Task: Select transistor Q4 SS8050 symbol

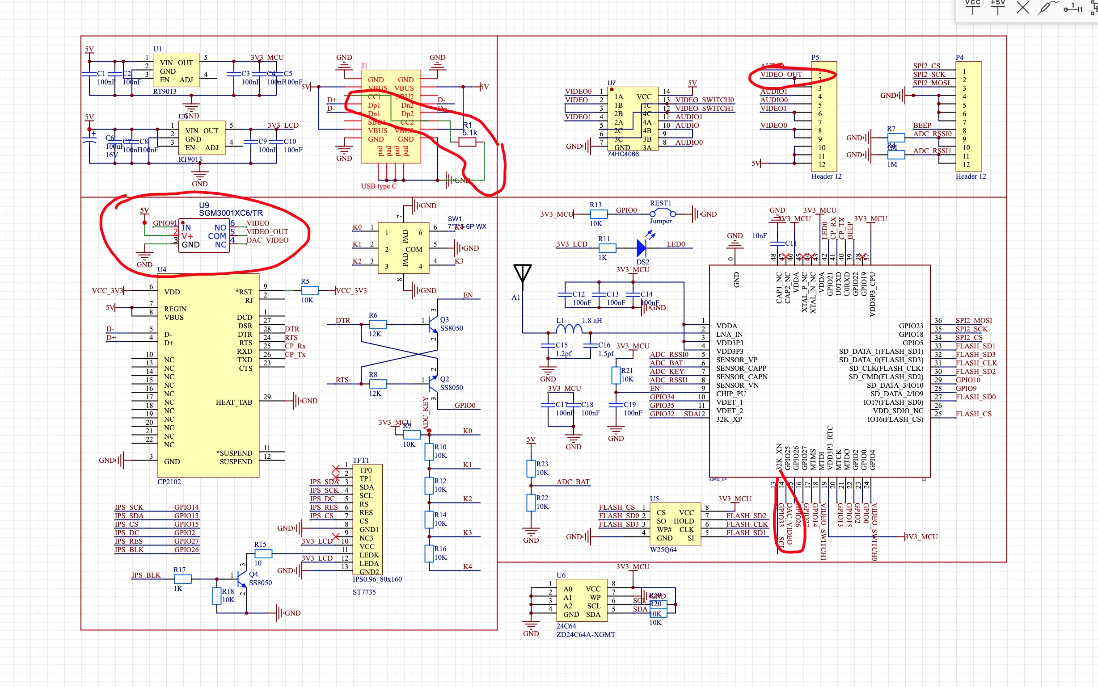Action: click(241, 579)
